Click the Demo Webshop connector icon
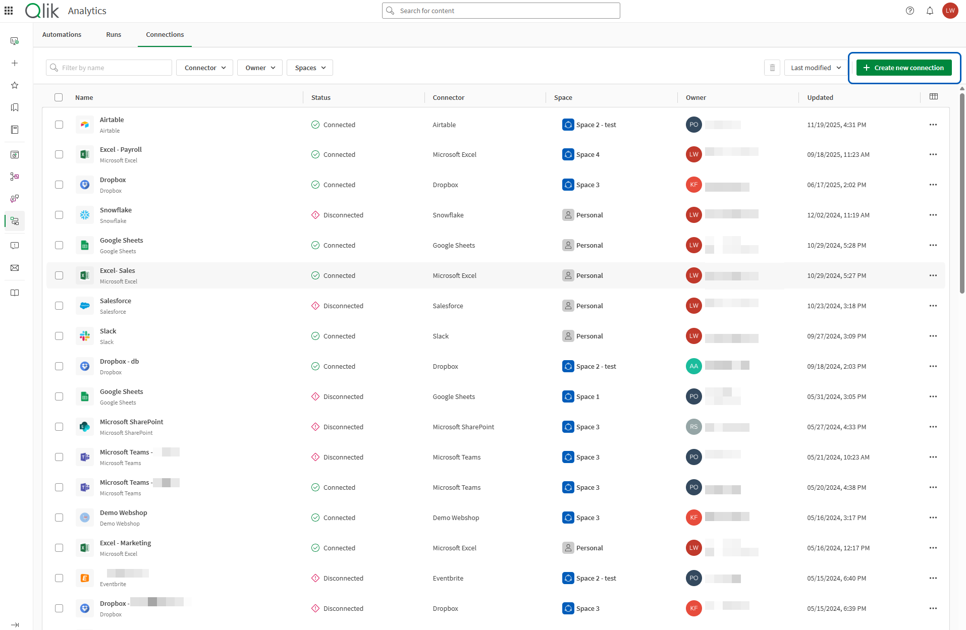This screenshot has height=630, width=966. click(85, 518)
